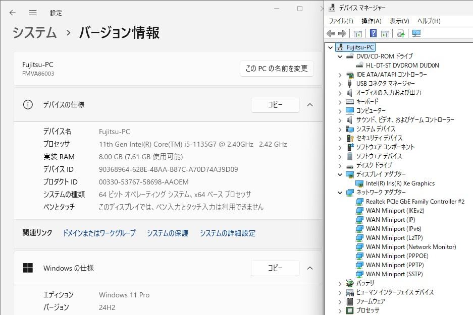The width and height of the screenshot is (473, 315).
Task: Open the Settings hamburger navigation menu
Action: (x=33, y=13)
